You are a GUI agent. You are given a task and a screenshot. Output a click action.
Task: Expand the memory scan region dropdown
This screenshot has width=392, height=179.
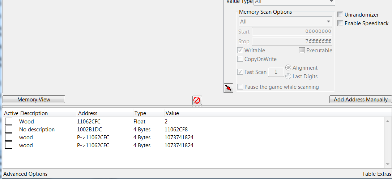285,22
